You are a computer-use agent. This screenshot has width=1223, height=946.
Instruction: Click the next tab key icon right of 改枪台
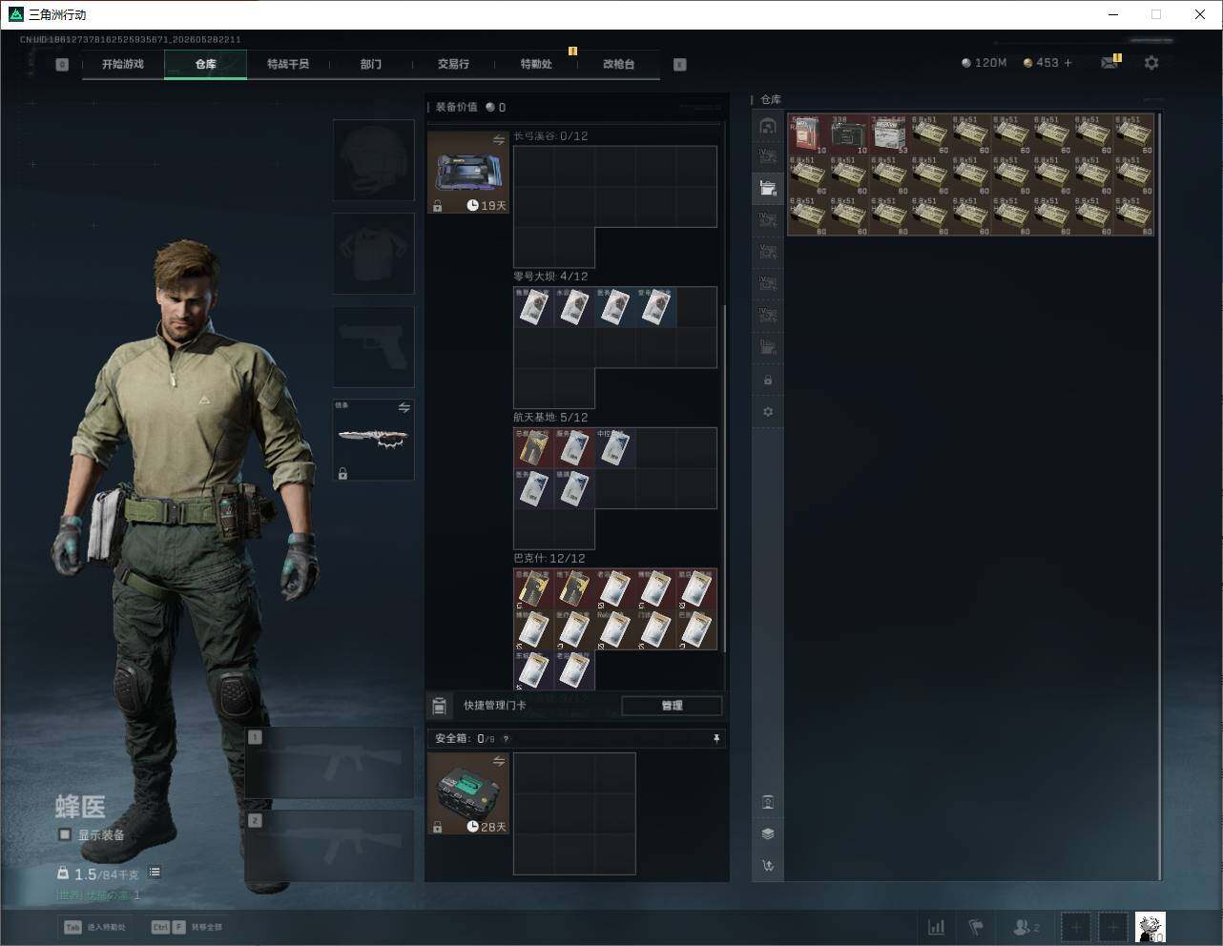coord(680,65)
